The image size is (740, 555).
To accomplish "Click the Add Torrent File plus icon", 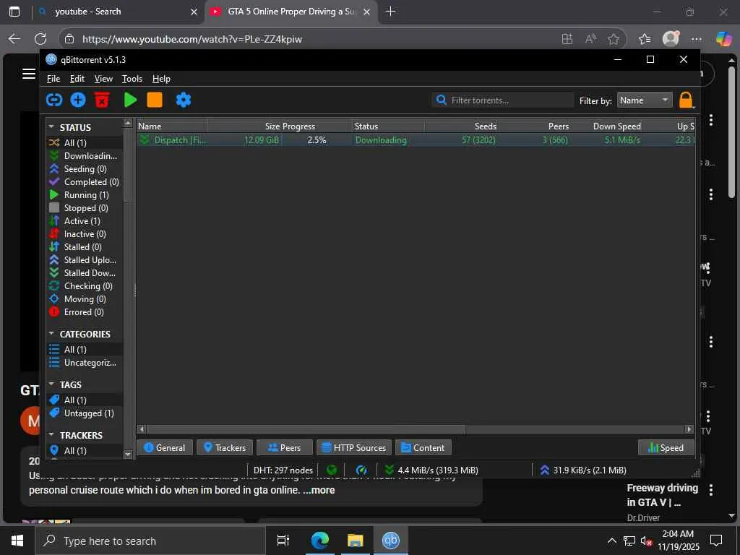I will tap(78, 100).
